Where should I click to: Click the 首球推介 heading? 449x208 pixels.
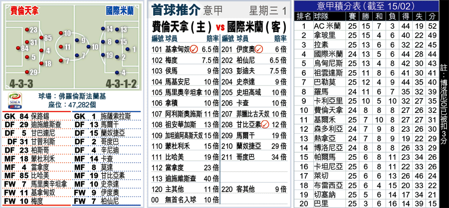[175, 10]
